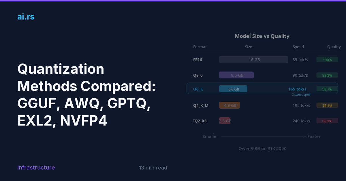
Task: Click the sweet spot marker icon
Action: pos(293,95)
